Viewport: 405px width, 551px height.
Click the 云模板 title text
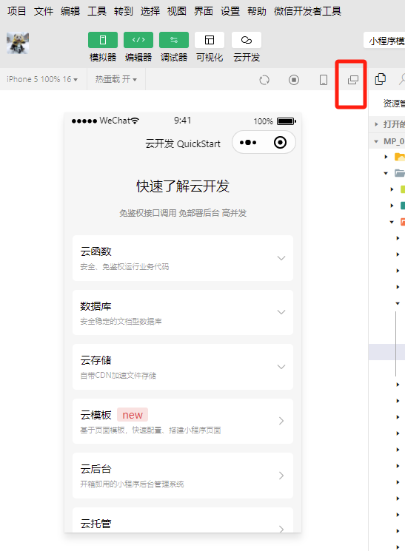pyautogui.click(x=96, y=415)
